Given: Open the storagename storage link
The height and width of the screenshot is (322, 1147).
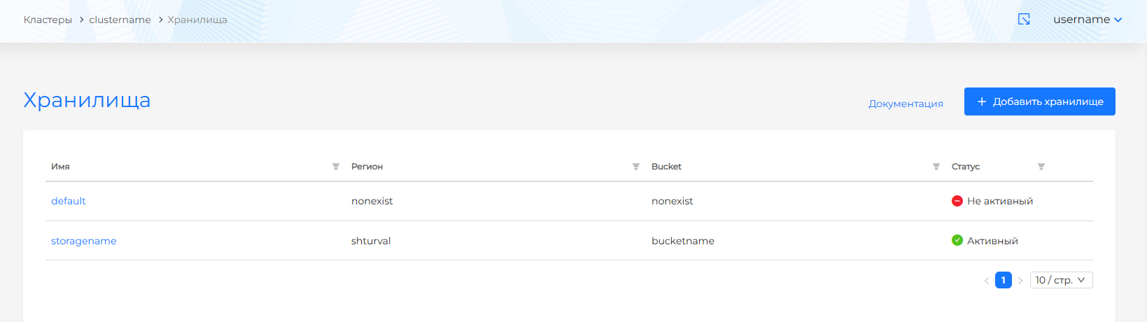Looking at the screenshot, I should [84, 241].
